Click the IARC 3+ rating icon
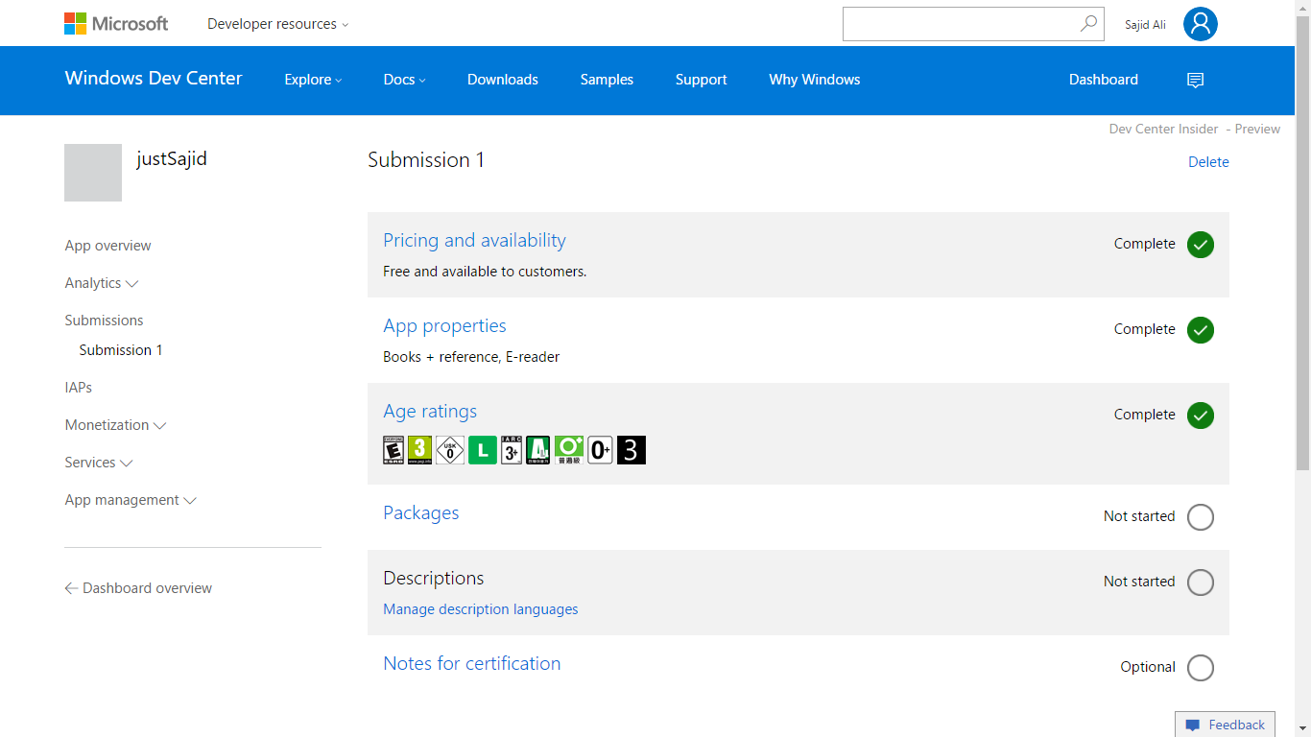 (512, 450)
